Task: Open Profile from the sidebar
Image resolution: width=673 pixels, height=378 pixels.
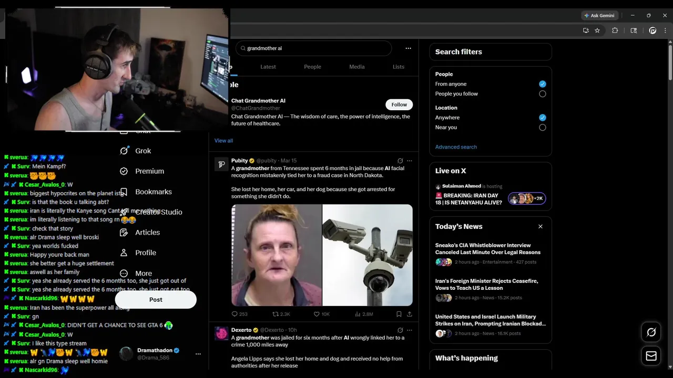Action: click(x=138, y=253)
